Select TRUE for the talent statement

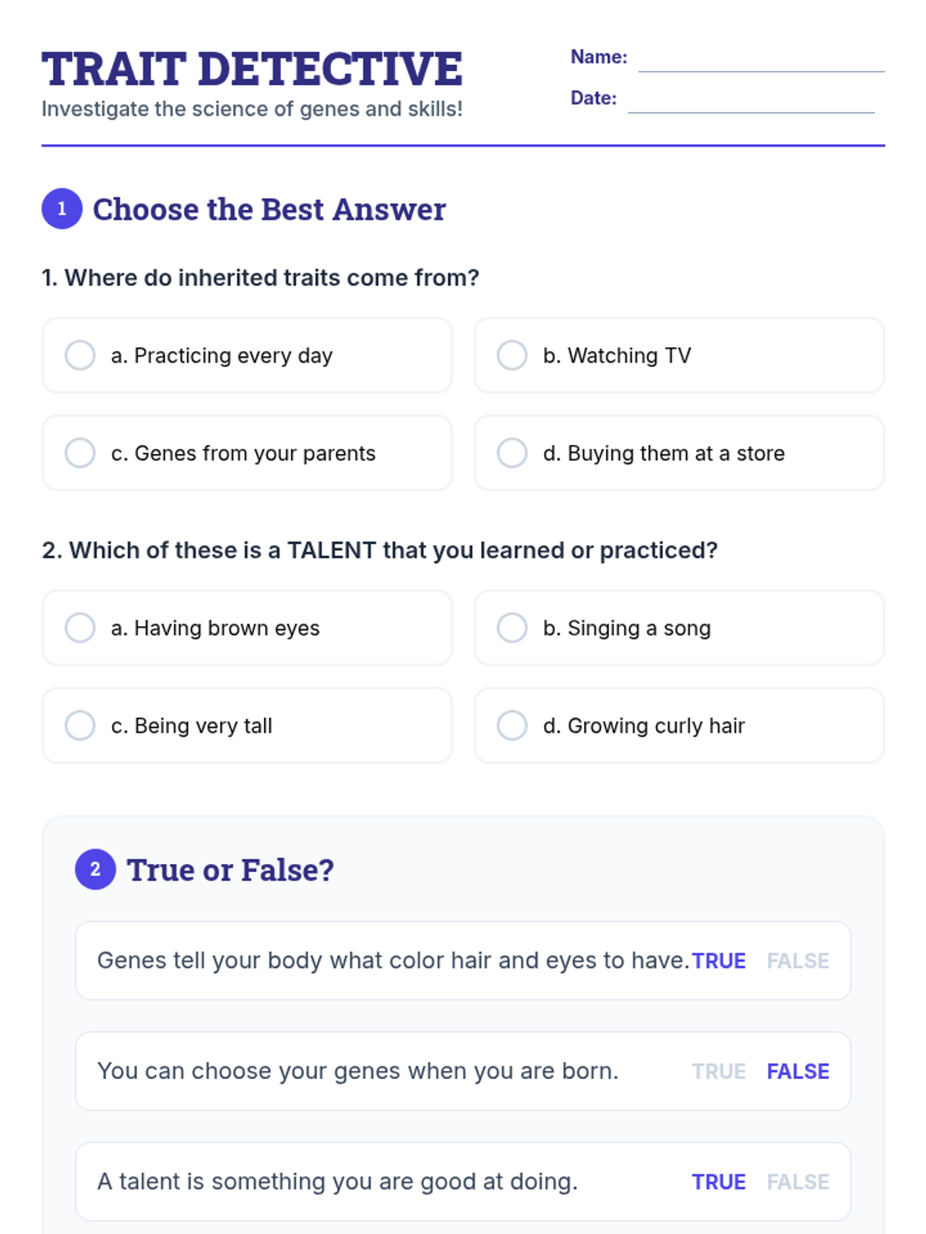pos(718,1182)
